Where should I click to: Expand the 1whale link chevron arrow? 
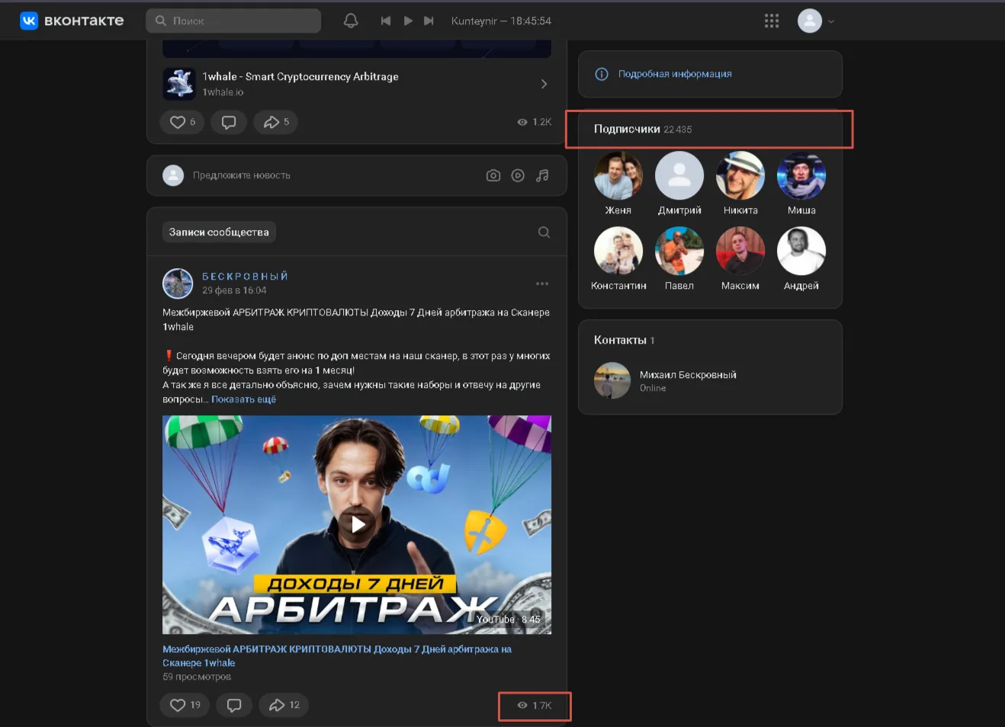(x=544, y=84)
